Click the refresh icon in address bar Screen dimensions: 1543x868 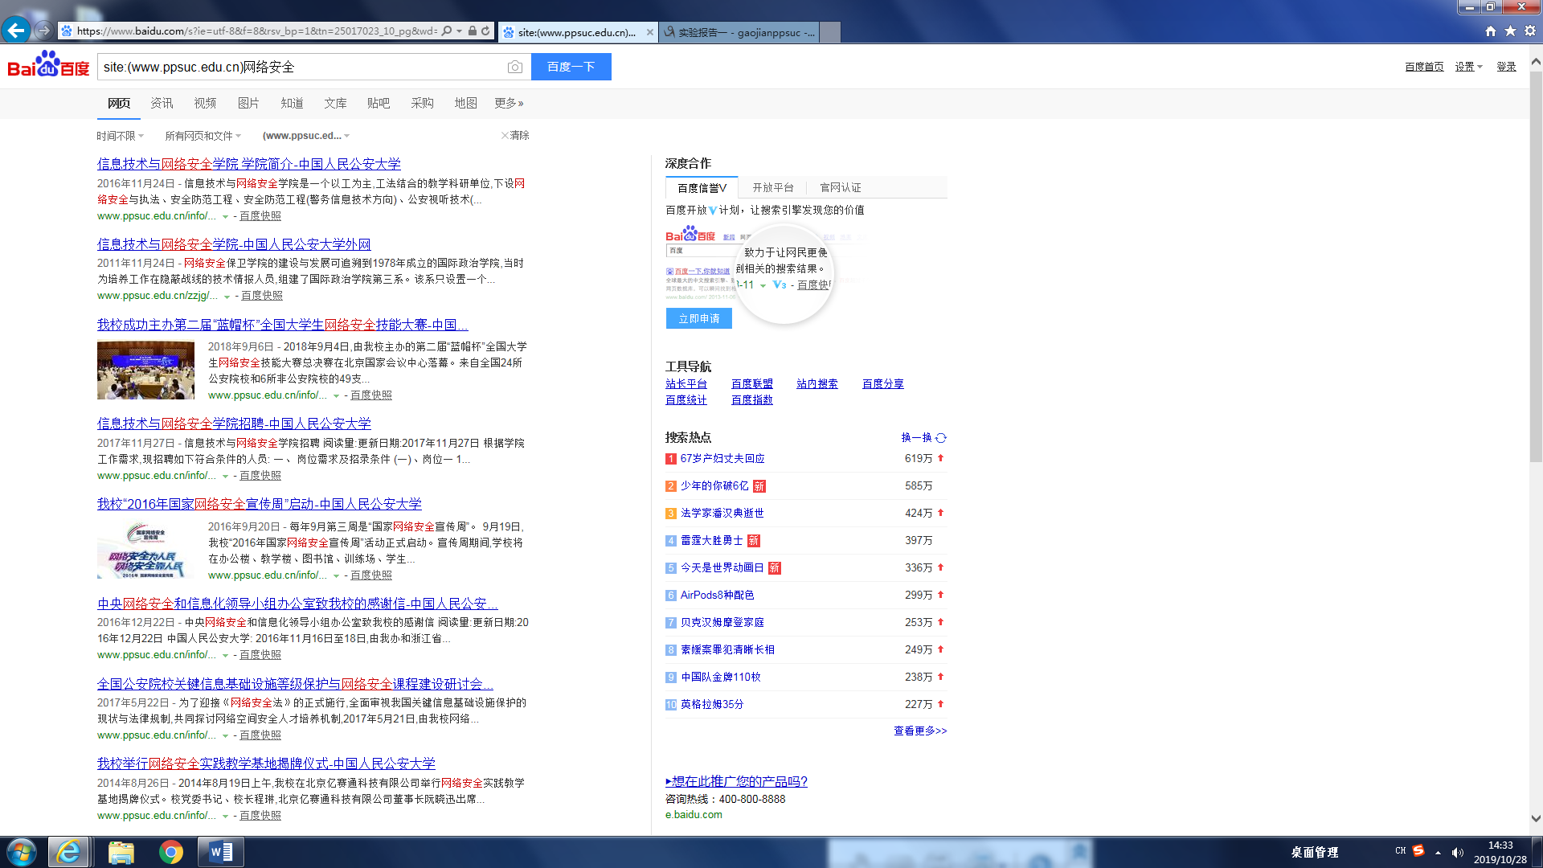(485, 31)
